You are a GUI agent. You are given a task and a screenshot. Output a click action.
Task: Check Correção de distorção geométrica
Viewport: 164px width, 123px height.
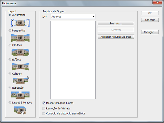(44, 113)
